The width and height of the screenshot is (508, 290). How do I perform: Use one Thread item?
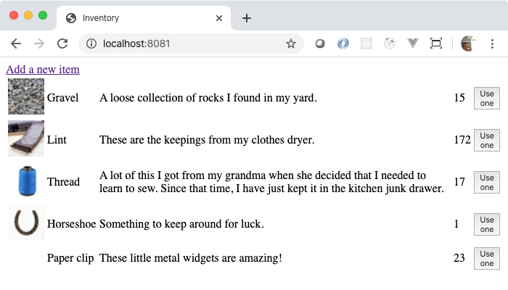[486, 182]
